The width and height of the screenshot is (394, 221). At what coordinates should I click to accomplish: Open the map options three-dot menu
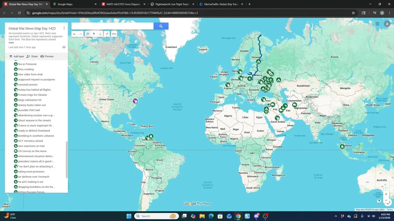tap(64, 28)
